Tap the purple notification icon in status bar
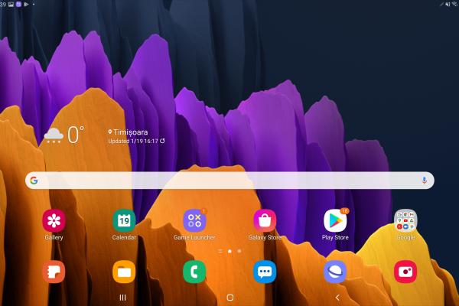This screenshot has height=306, width=459. 18,4
